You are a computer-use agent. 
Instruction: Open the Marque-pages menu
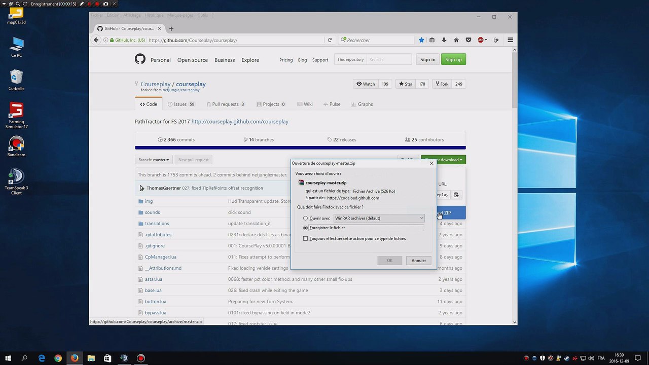[180, 16]
